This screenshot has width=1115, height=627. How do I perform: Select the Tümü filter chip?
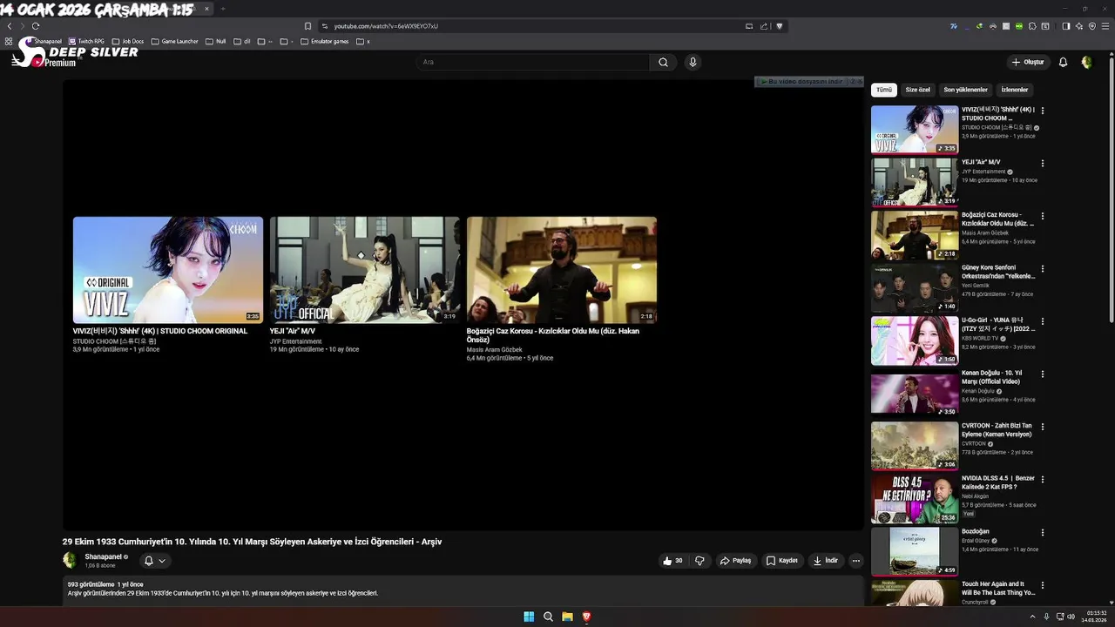[x=884, y=90]
